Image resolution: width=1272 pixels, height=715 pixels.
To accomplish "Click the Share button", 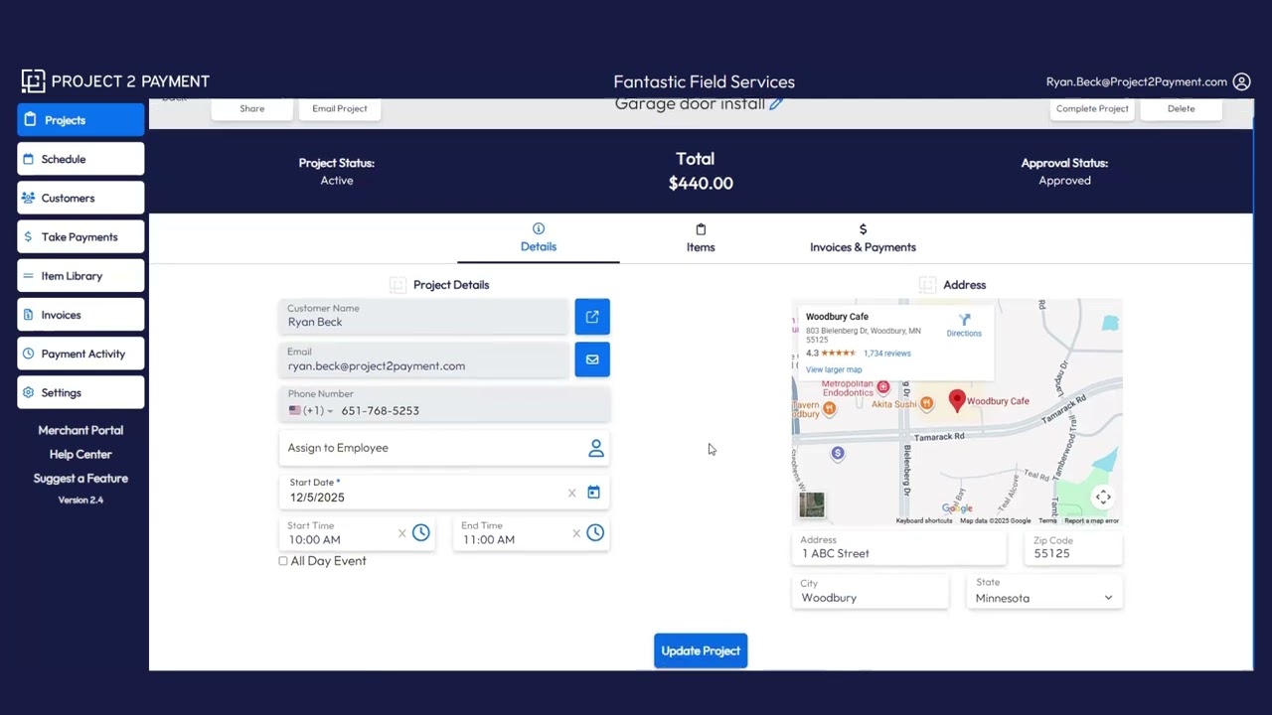I will [252, 108].
